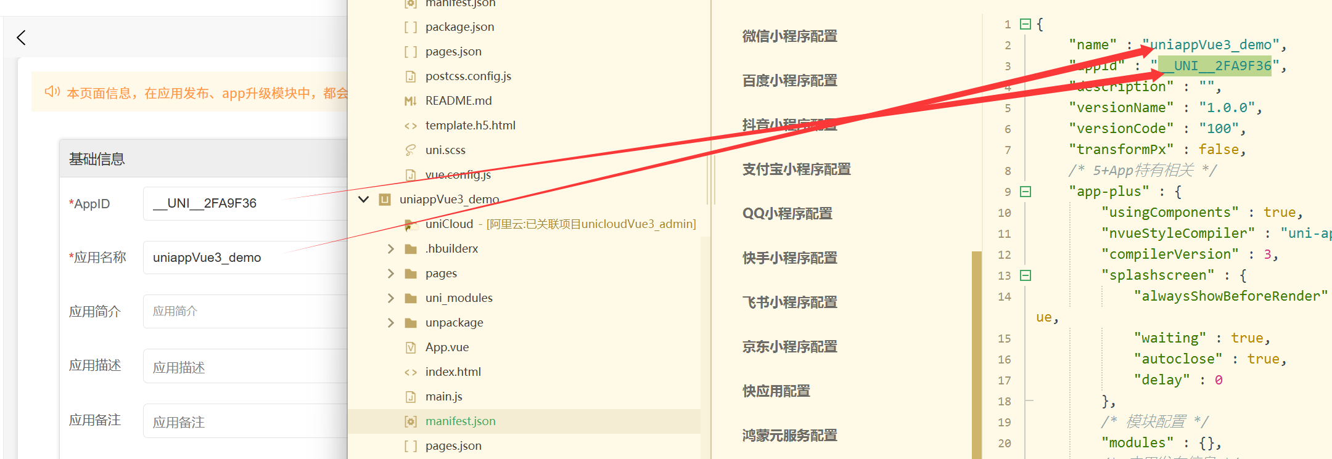The height and width of the screenshot is (459, 1332).
Task: Open 飞书小程序配置 settings tab
Action: [x=790, y=303]
